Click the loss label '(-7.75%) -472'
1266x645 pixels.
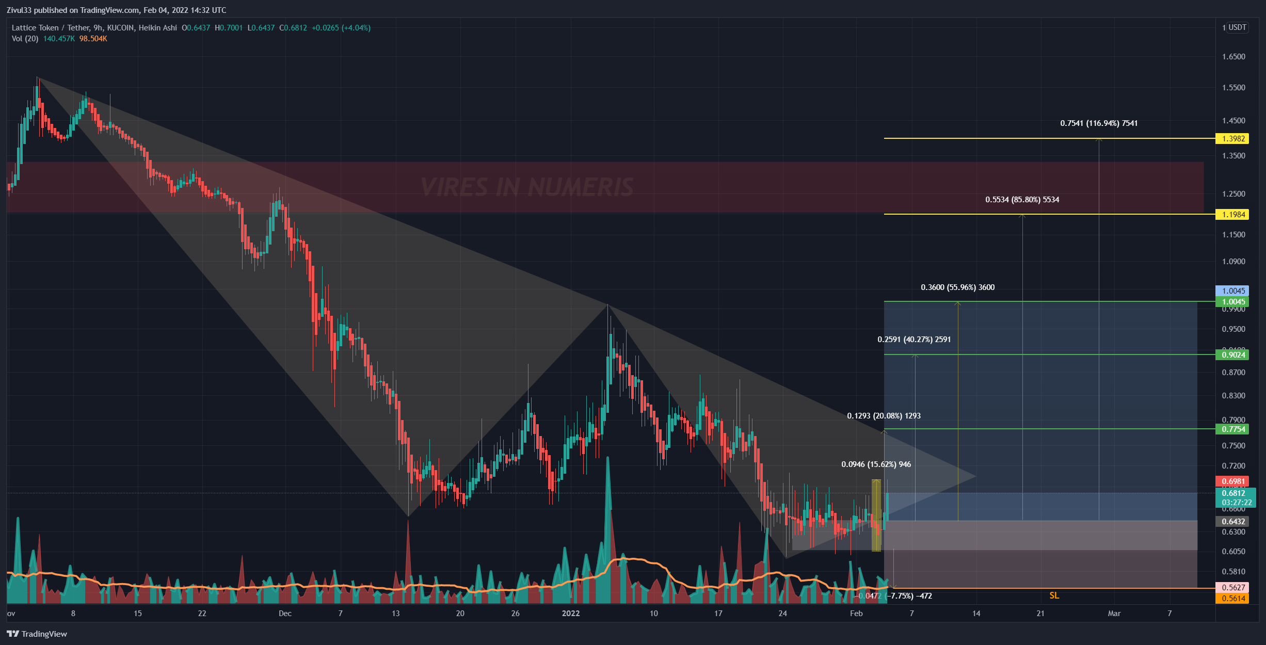(909, 596)
